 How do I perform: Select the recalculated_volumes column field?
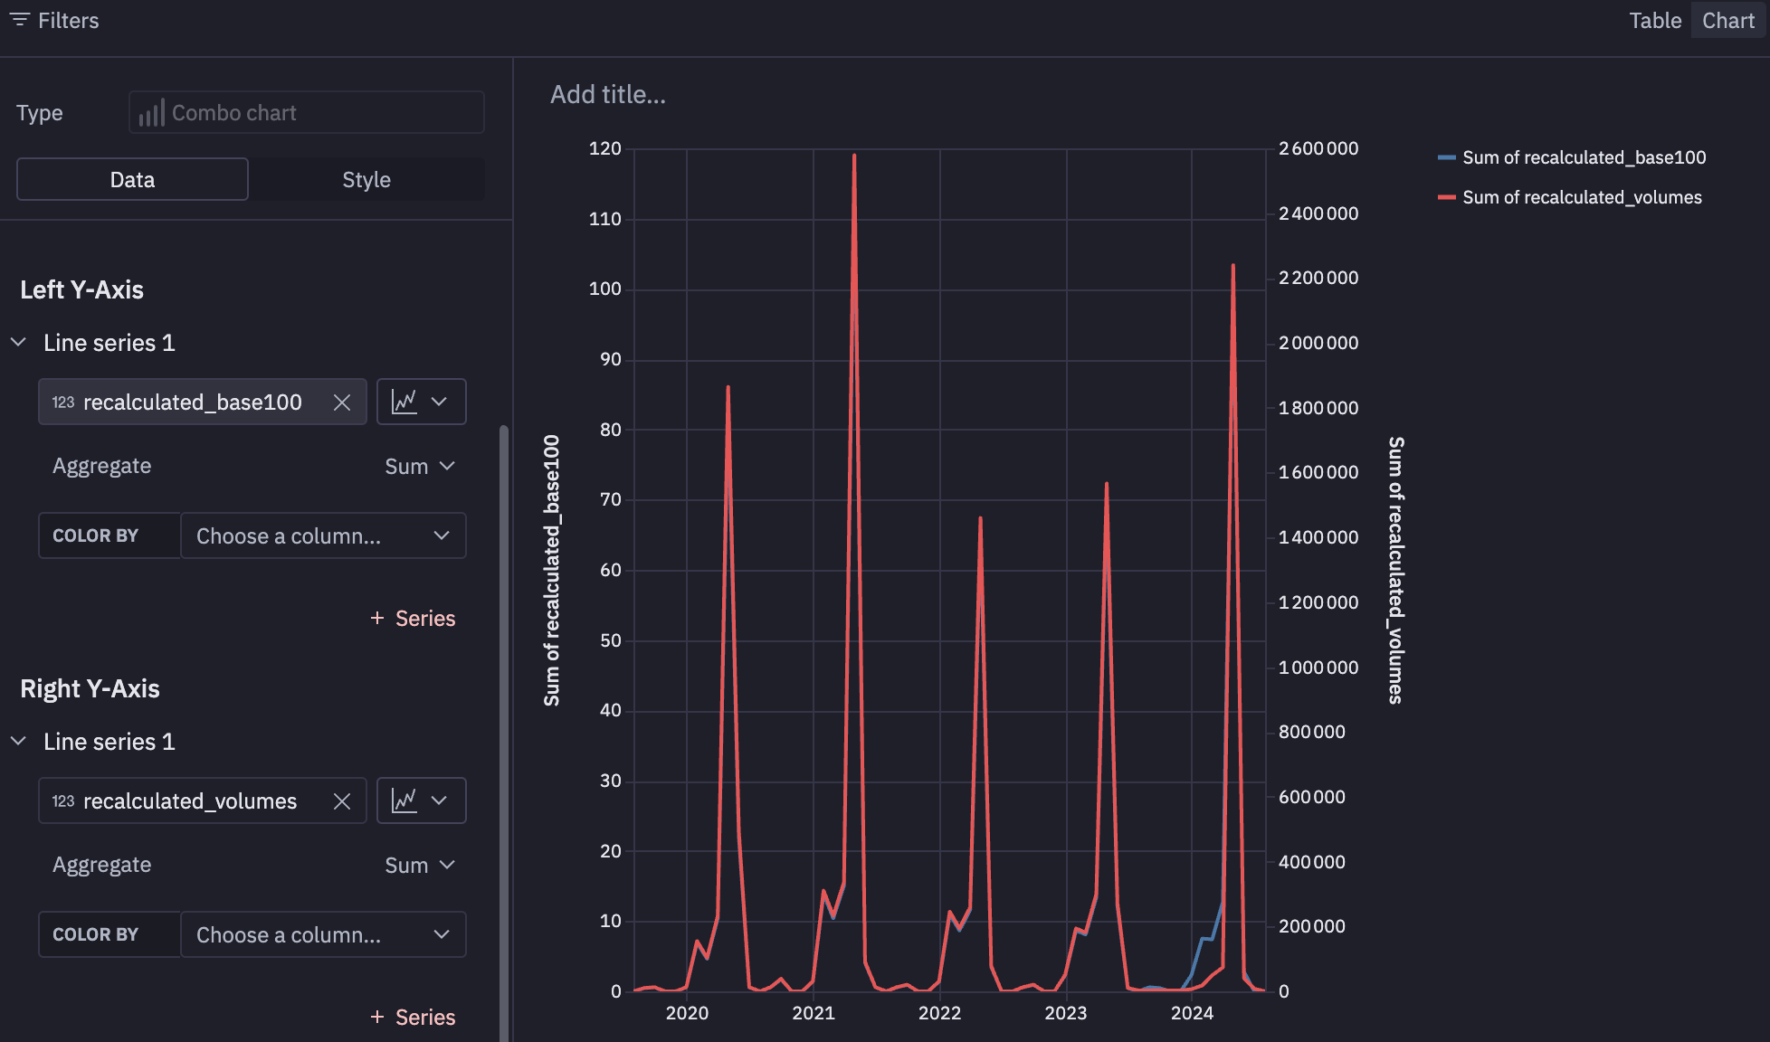tap(203, 800)
